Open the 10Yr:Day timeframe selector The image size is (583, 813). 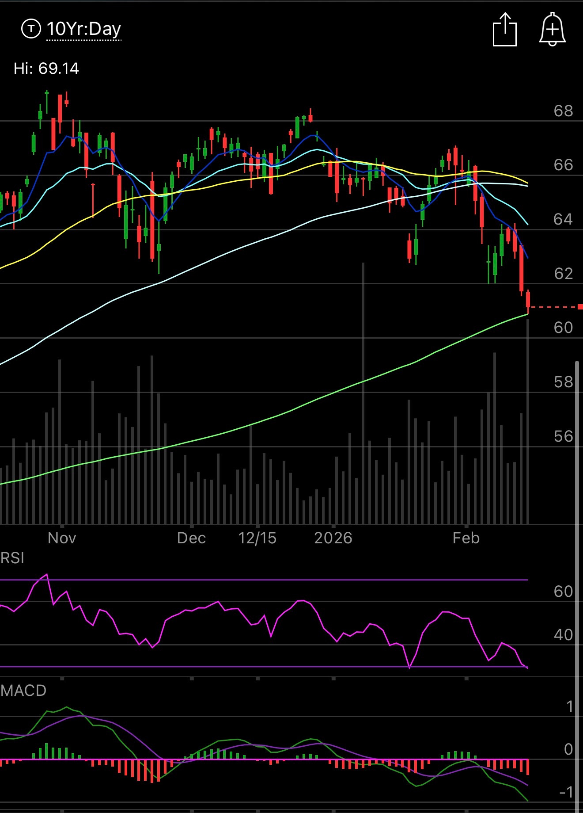(x=83, y=29)
